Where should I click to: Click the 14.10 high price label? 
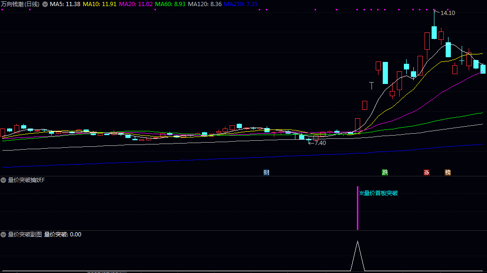[448, 13]
